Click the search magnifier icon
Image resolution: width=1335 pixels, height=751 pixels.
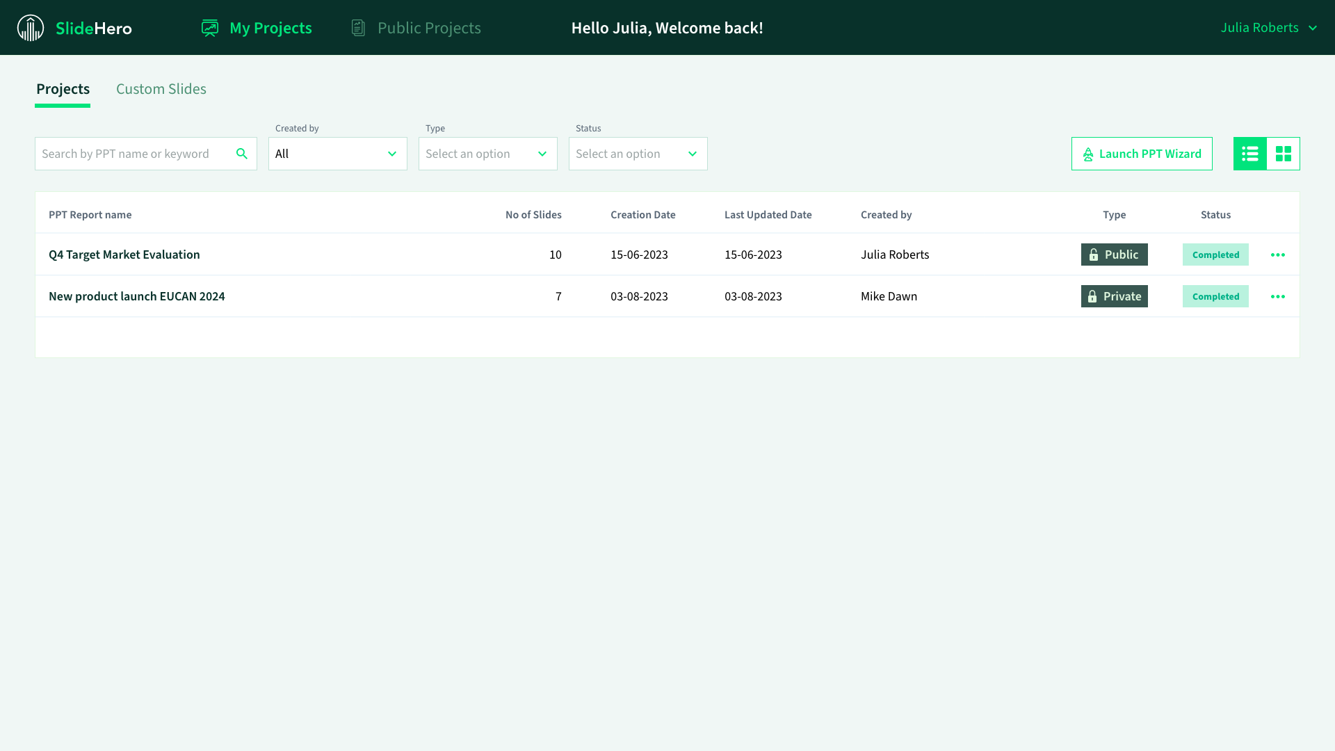pos(242,154)
